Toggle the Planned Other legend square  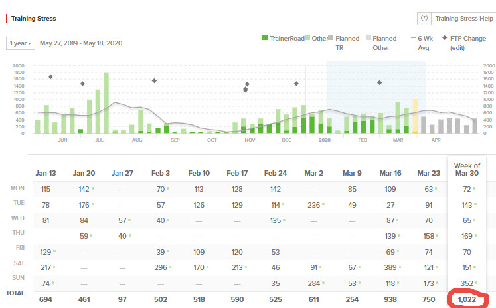tap(369, 37)
